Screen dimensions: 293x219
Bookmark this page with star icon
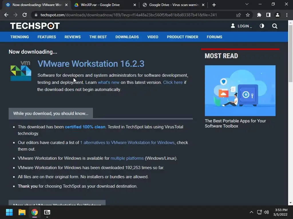[x=248, y=15]
